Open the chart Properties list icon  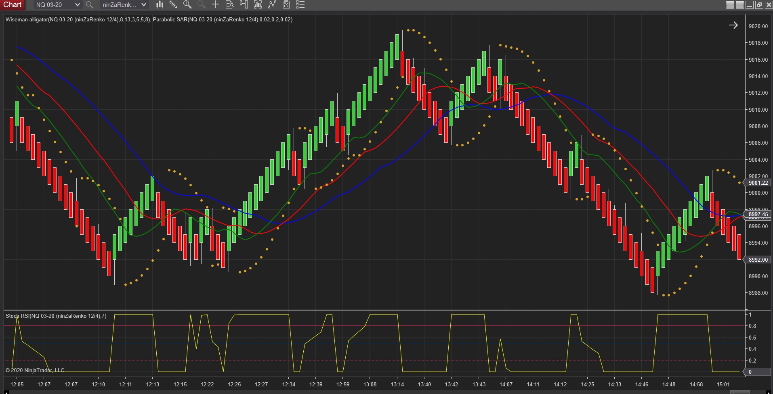[300, 5]
